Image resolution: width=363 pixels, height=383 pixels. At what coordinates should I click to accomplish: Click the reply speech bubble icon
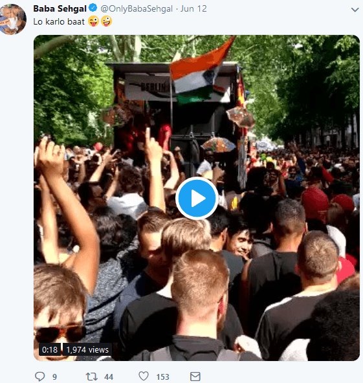40,377
